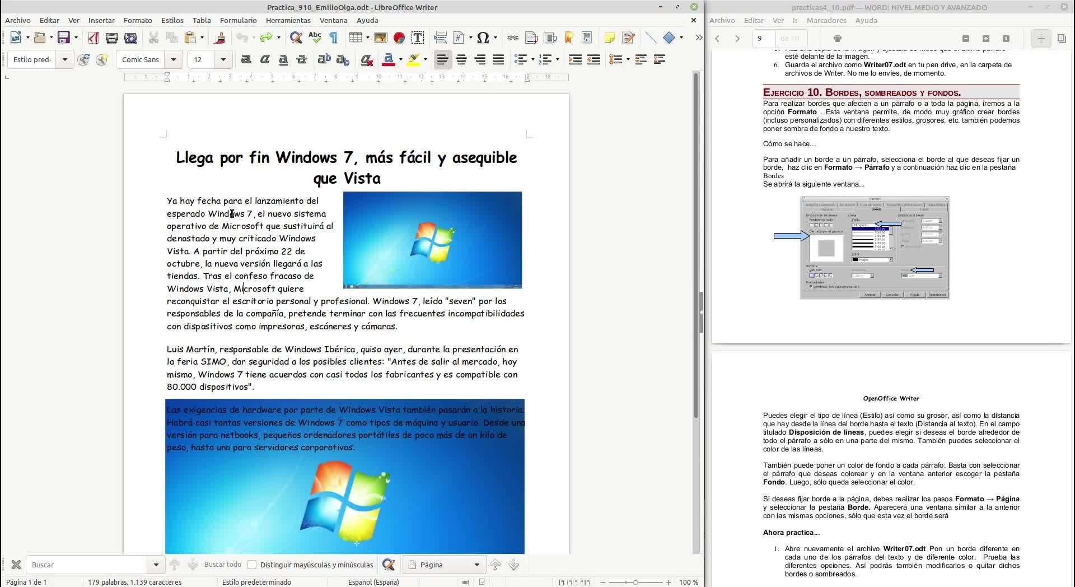Screen dimensions: 1075x587
Task: Open the Archivo menu in Writer
Action: [x=18, y=20]
